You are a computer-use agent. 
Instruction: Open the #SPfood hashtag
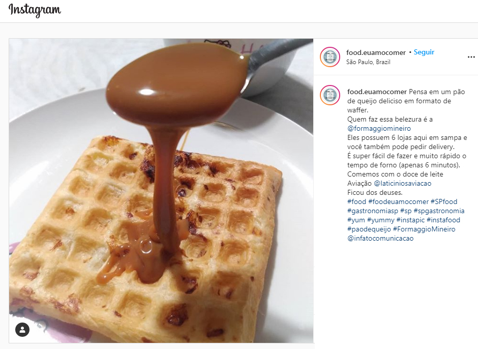point(444,201)
